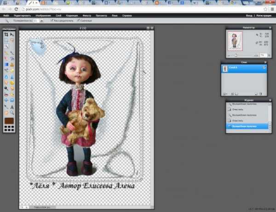
Task: Select the Move tool
Action: 12,34
